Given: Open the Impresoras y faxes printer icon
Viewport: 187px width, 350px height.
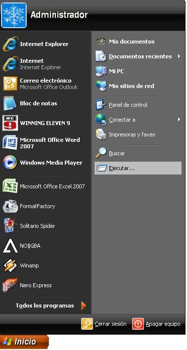Looking at the screenshot, I should [101, 134].
